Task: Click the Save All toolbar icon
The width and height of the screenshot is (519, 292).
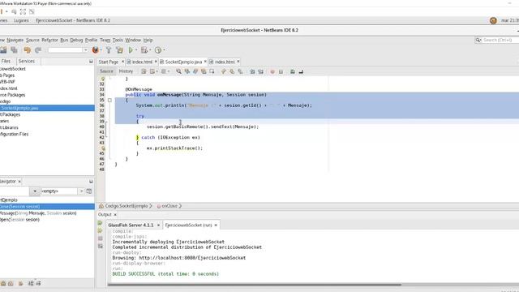Action: click(x=14, y=50)
